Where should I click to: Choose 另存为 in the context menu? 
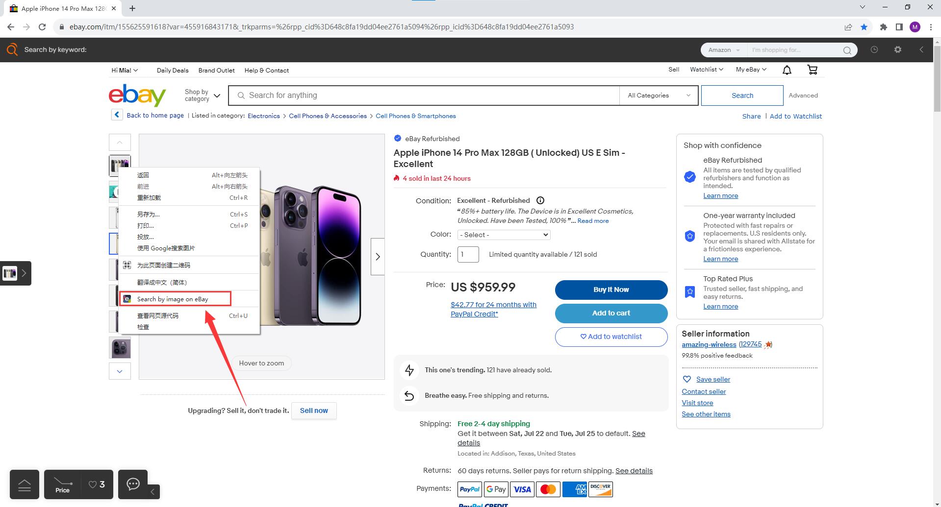(189, 214)
